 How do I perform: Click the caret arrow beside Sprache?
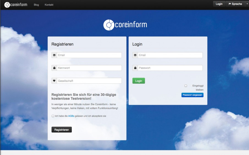pos(247,4)
